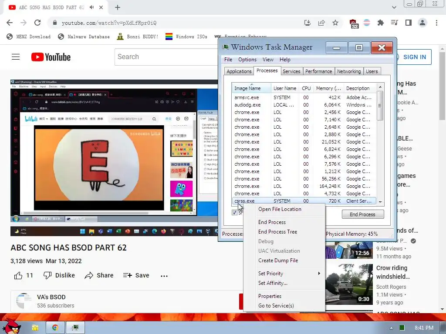Toggle show processes from all users checkbox
Screen dimensions: 446x334
234,212
